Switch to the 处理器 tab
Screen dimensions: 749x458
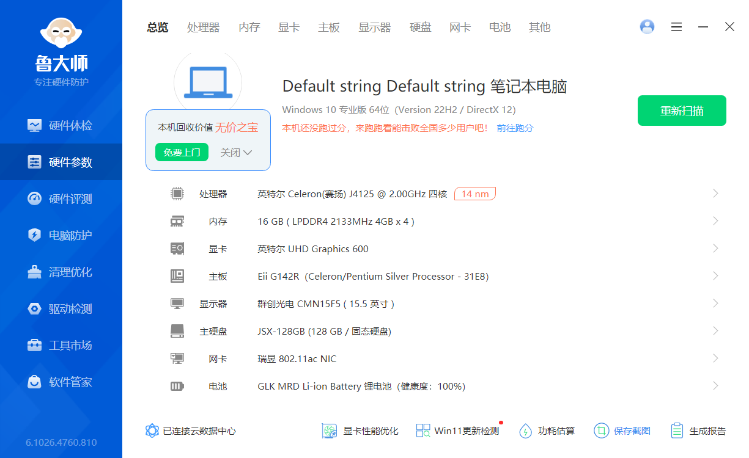tap(204, 27)
